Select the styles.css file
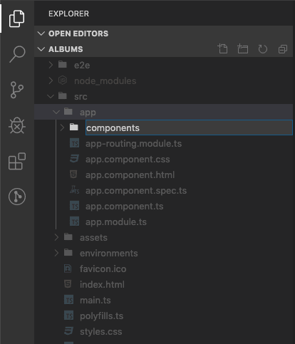This screenshot has width=295, height=344. 100,331
